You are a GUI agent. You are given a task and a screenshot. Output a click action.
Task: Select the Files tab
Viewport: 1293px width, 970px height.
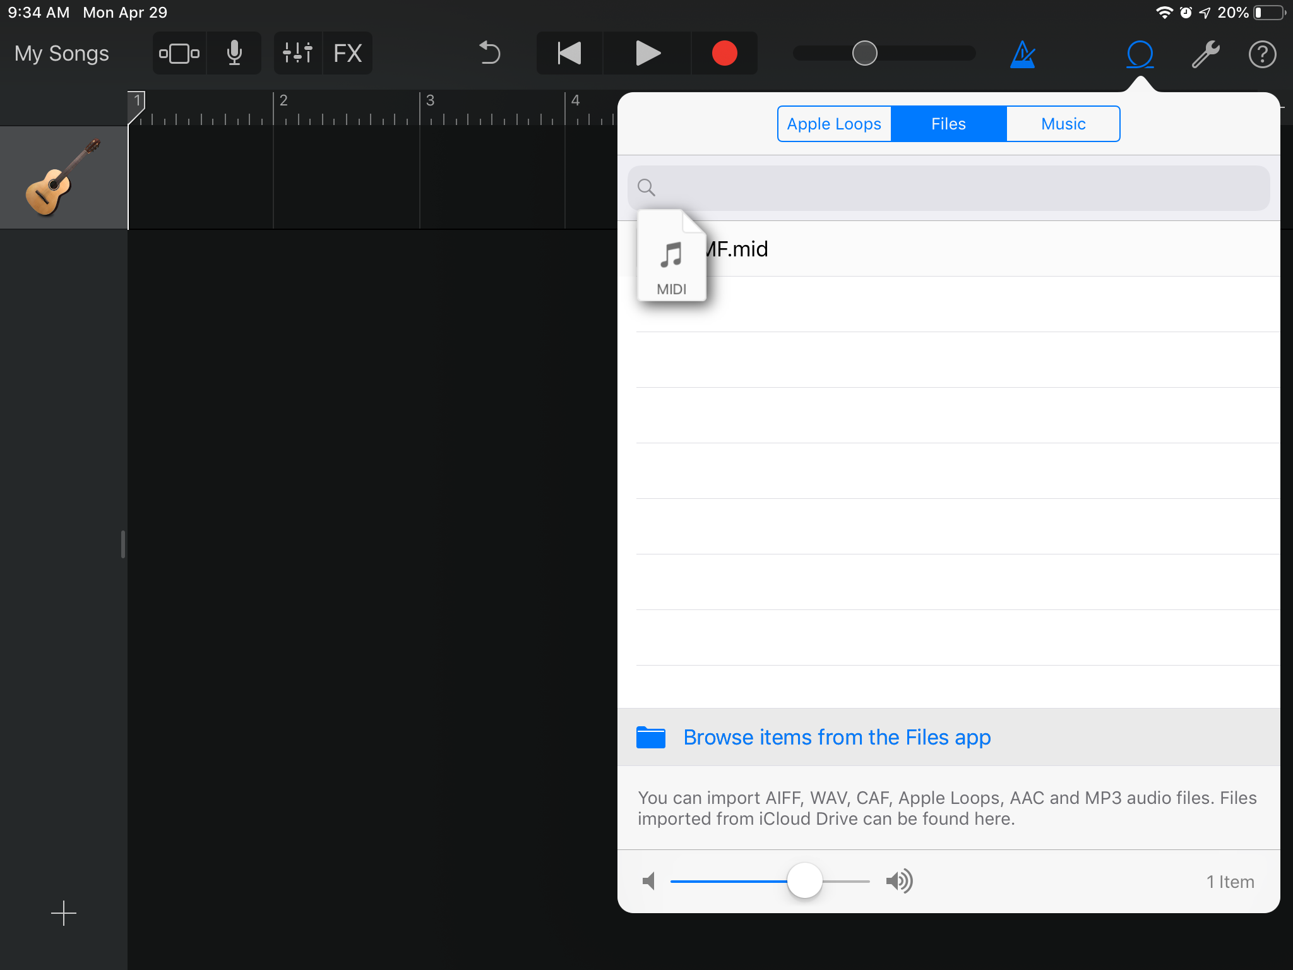click(x=948, y=124)
